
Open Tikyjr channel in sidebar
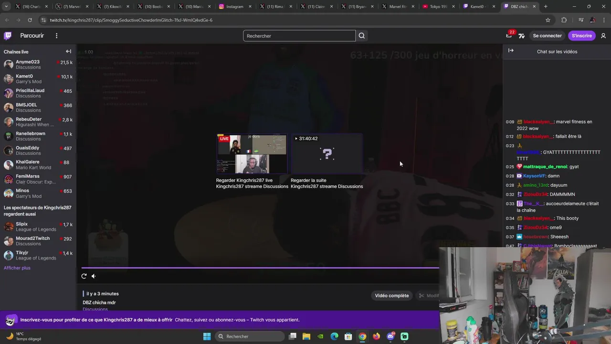(38, 255)
